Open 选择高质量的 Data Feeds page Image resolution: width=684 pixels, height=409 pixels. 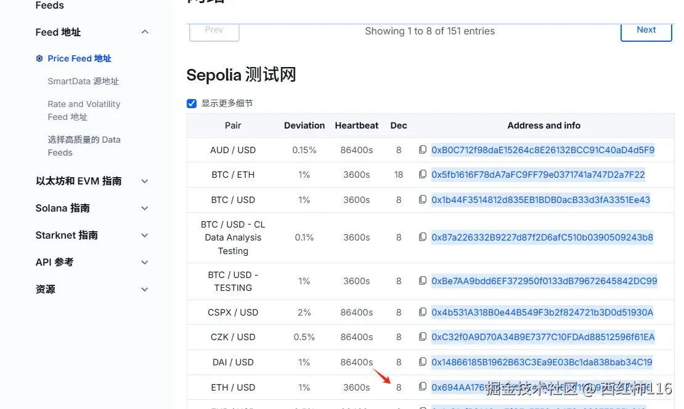coord(84,146)
